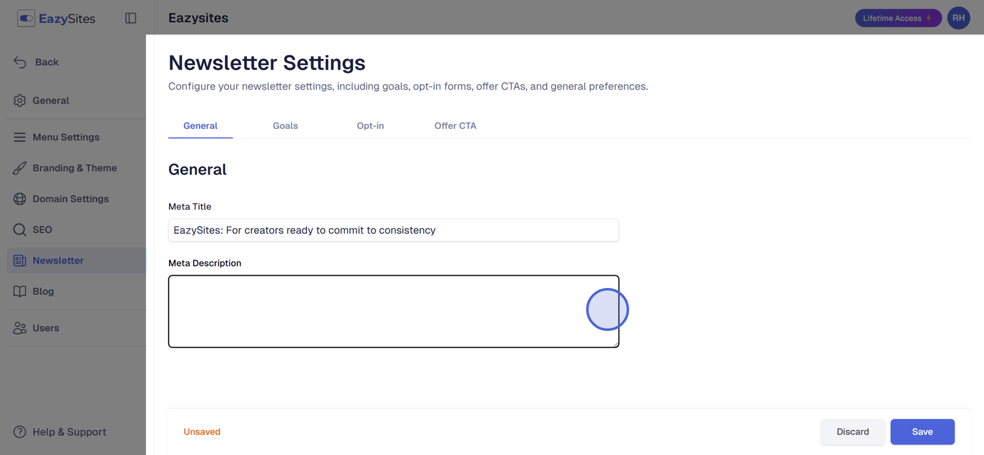
Task: Click the Newsletter icon in sidebar
Action: [x=20, y=260]
